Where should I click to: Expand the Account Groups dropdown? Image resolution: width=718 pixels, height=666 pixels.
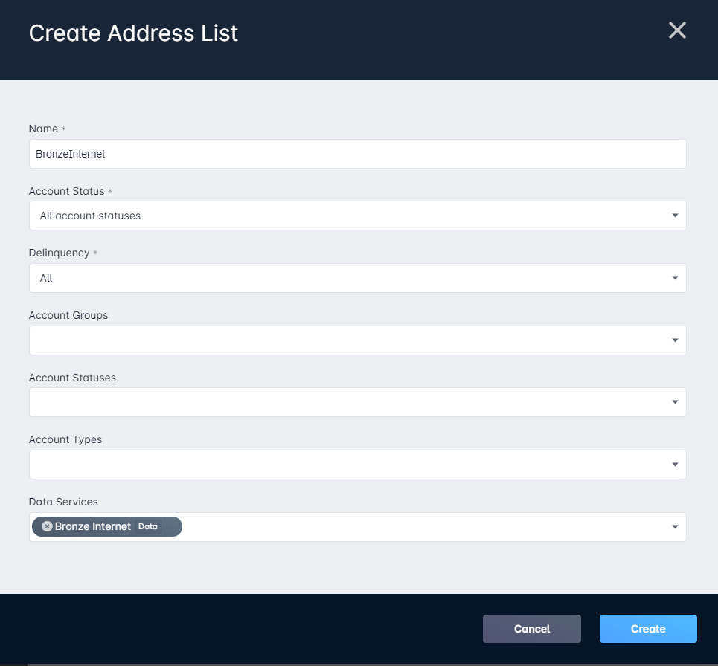click(x=358, y=340)
